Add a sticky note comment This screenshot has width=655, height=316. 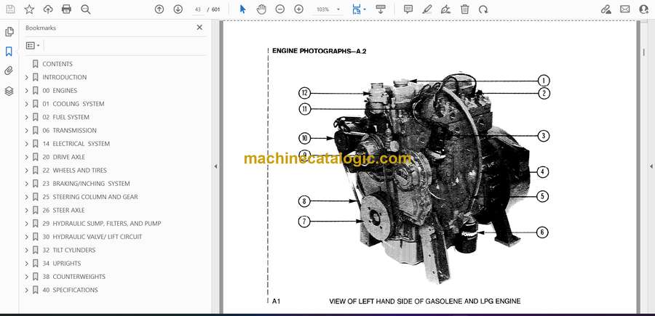pos(408,9)
